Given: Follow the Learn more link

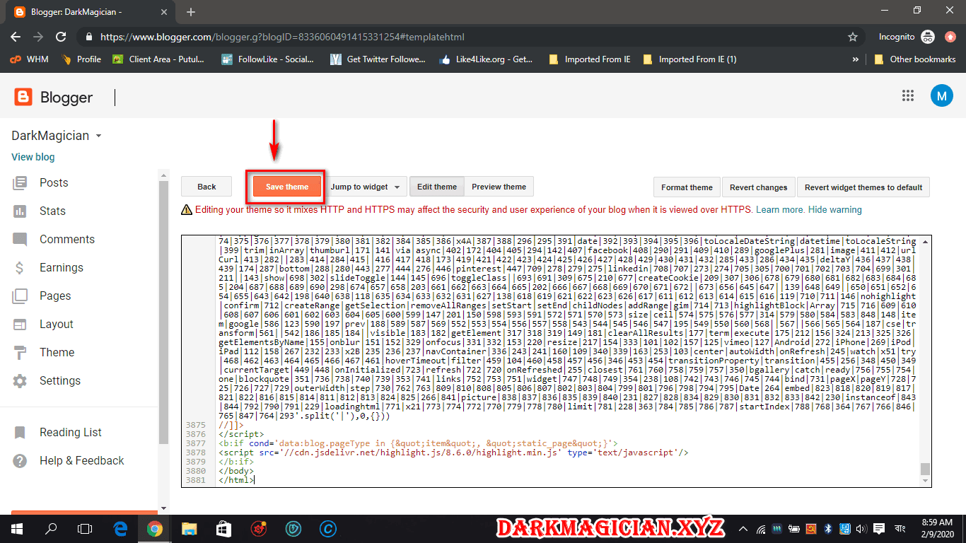Looking at the screenshot, I should 781,209.
